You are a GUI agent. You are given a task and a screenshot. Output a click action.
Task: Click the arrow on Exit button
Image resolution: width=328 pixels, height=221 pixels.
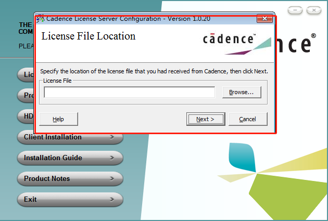(x=112, y=199)
